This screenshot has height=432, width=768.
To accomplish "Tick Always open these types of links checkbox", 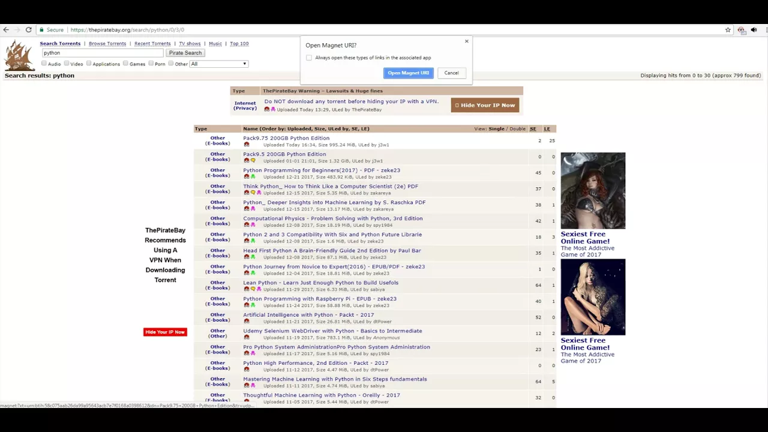I will click(309, 58).
